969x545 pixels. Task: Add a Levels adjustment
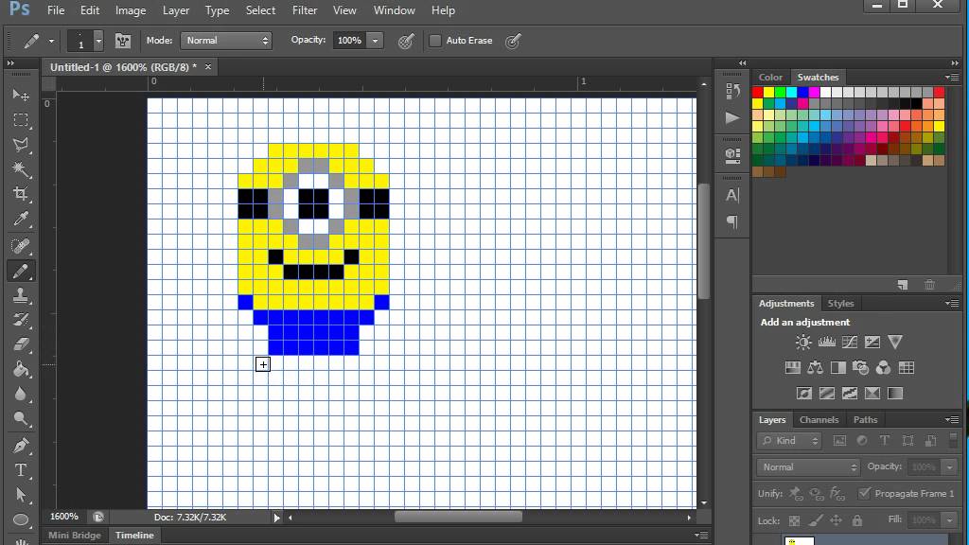tap(827, 343)
